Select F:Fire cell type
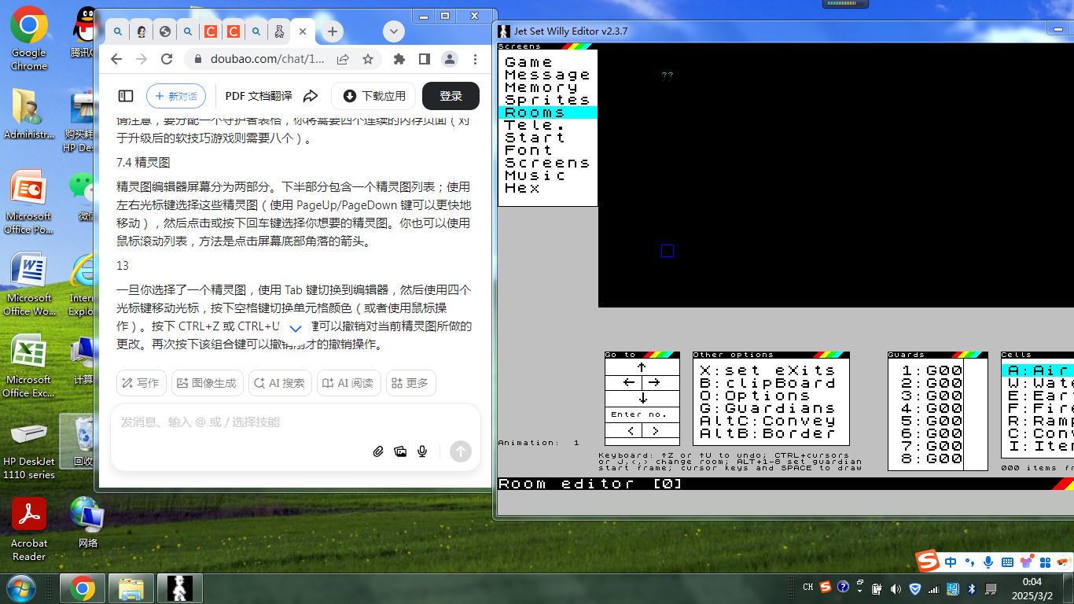 (1037, 408)
